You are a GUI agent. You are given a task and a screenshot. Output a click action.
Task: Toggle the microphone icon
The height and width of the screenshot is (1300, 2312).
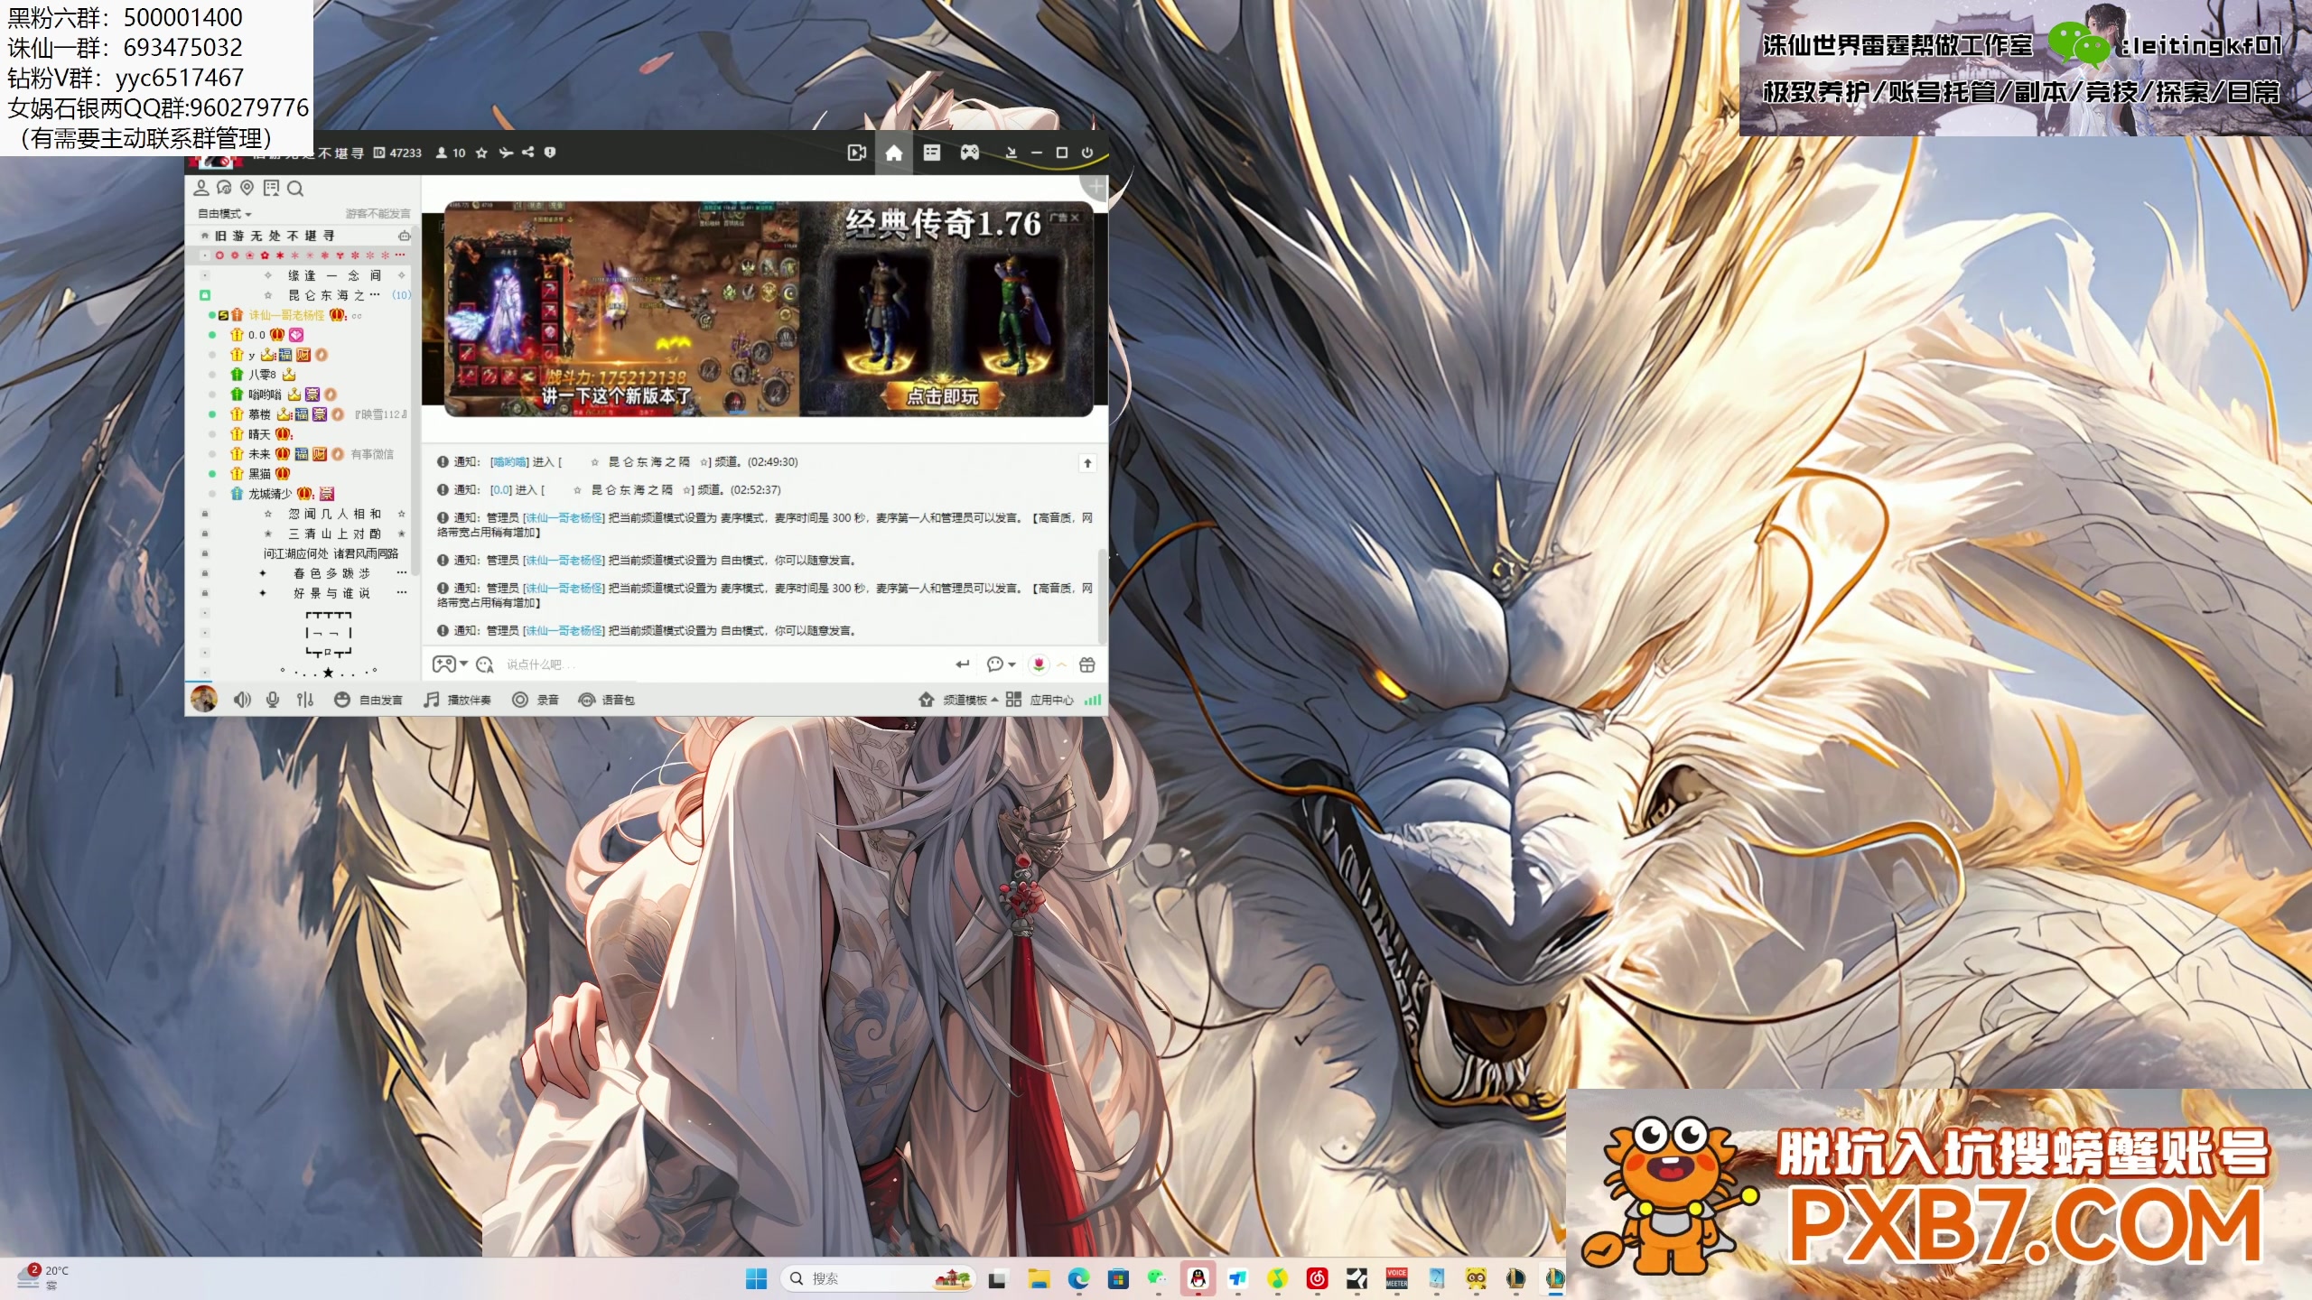tap(273, 700)
